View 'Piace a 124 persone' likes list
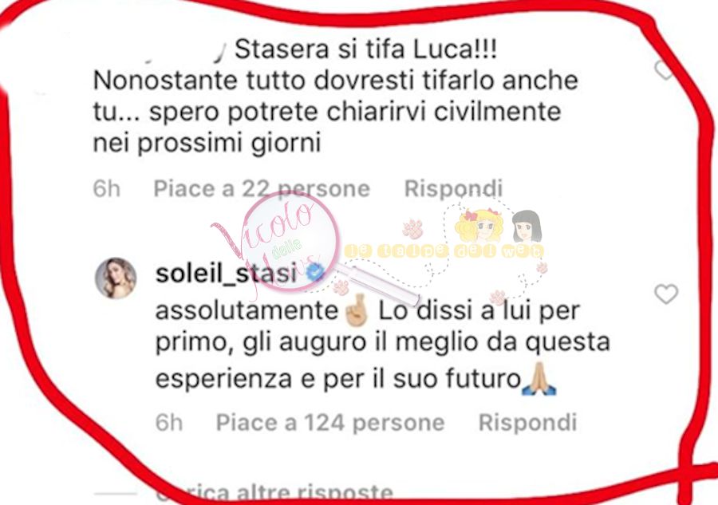 [x=330, y=422]
